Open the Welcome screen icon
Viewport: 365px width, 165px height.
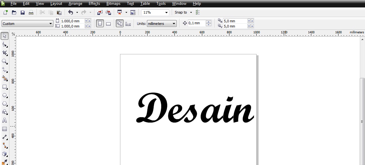[133, 12]
